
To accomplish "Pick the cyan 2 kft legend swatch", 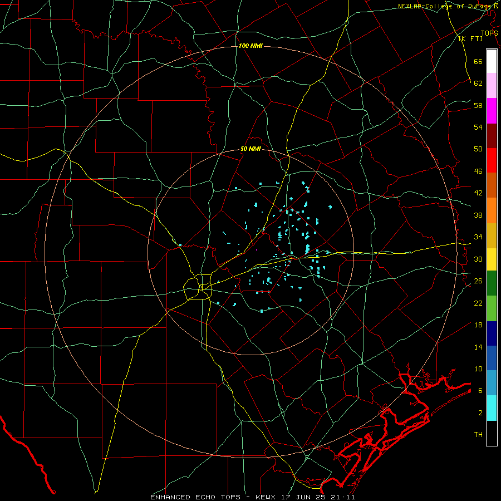I will click(492, 408).
